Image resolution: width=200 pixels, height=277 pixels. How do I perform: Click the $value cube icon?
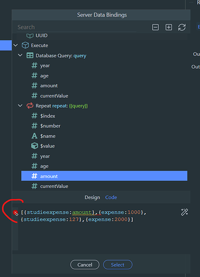(x=34, y=146)
